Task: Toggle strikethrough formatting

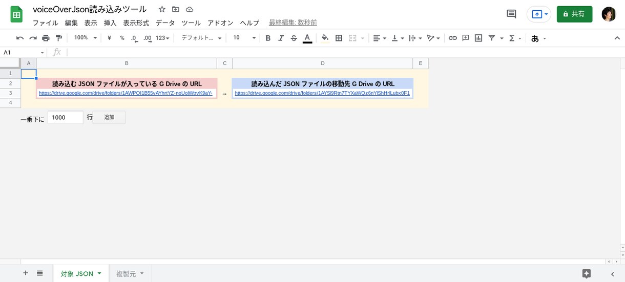Action: click(294, 38)
